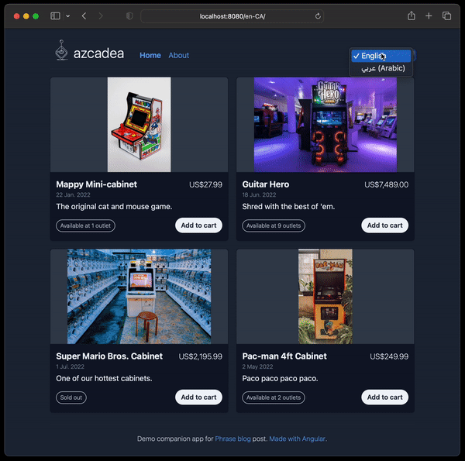Click the azcadea joystick logo icon
The width and height of the screenshot is (465, 461).
[61, 50]
